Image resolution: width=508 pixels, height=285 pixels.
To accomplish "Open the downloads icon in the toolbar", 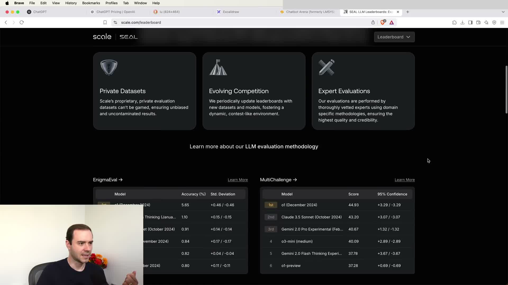I will [x=462, y=22].
